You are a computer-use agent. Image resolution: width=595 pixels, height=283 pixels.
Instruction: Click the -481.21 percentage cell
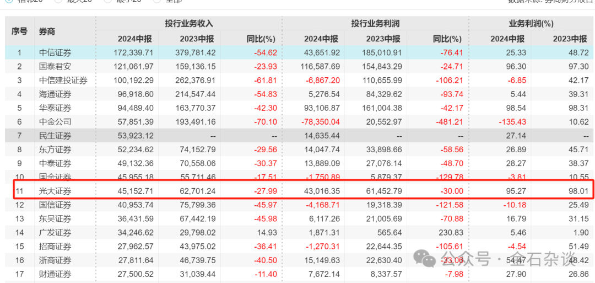coord(450,122)
